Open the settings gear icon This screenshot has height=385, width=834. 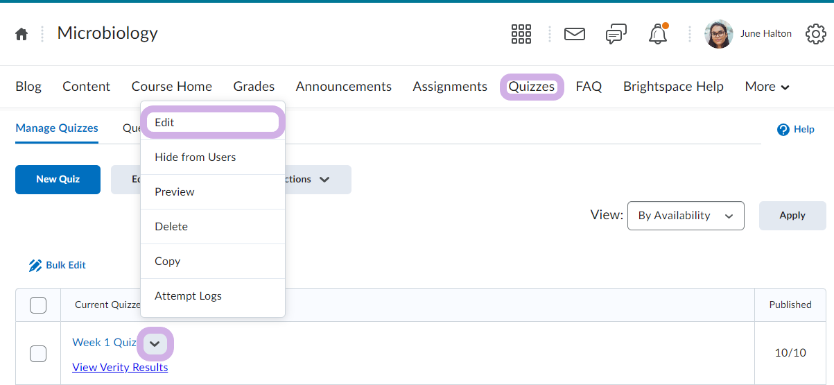coord(816,34)
